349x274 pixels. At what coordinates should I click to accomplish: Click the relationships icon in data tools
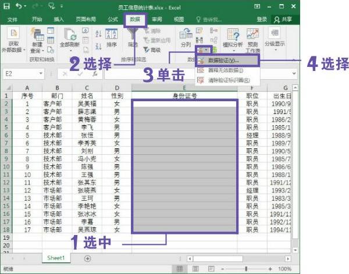213,40
